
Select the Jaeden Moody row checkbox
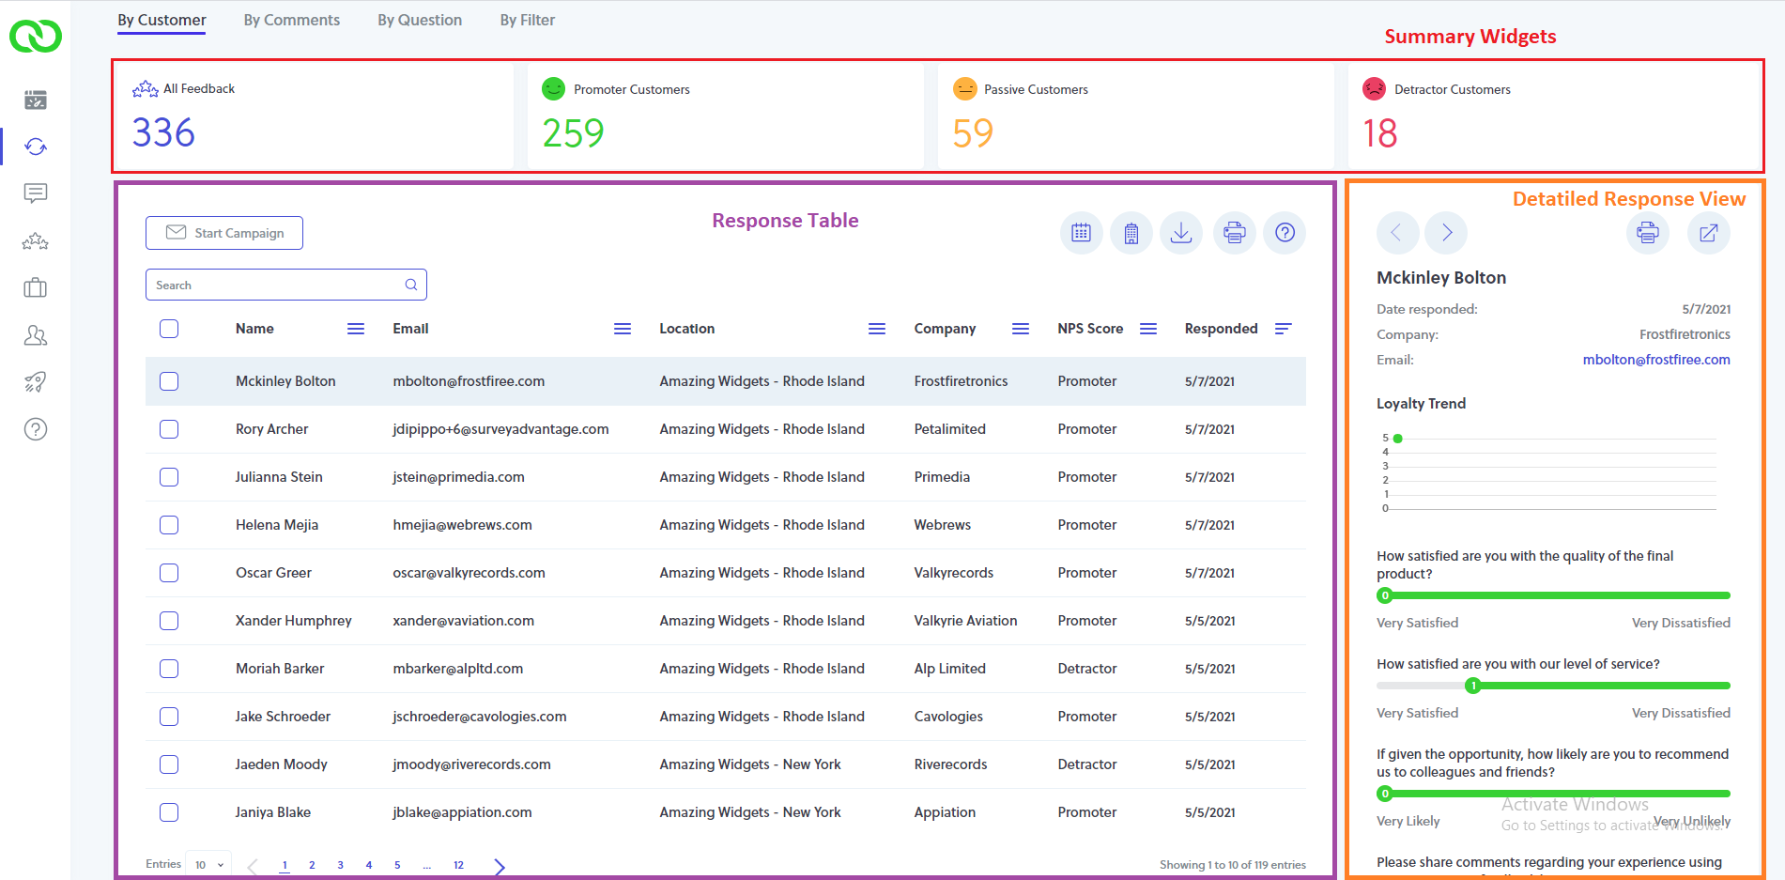point(169,764)
